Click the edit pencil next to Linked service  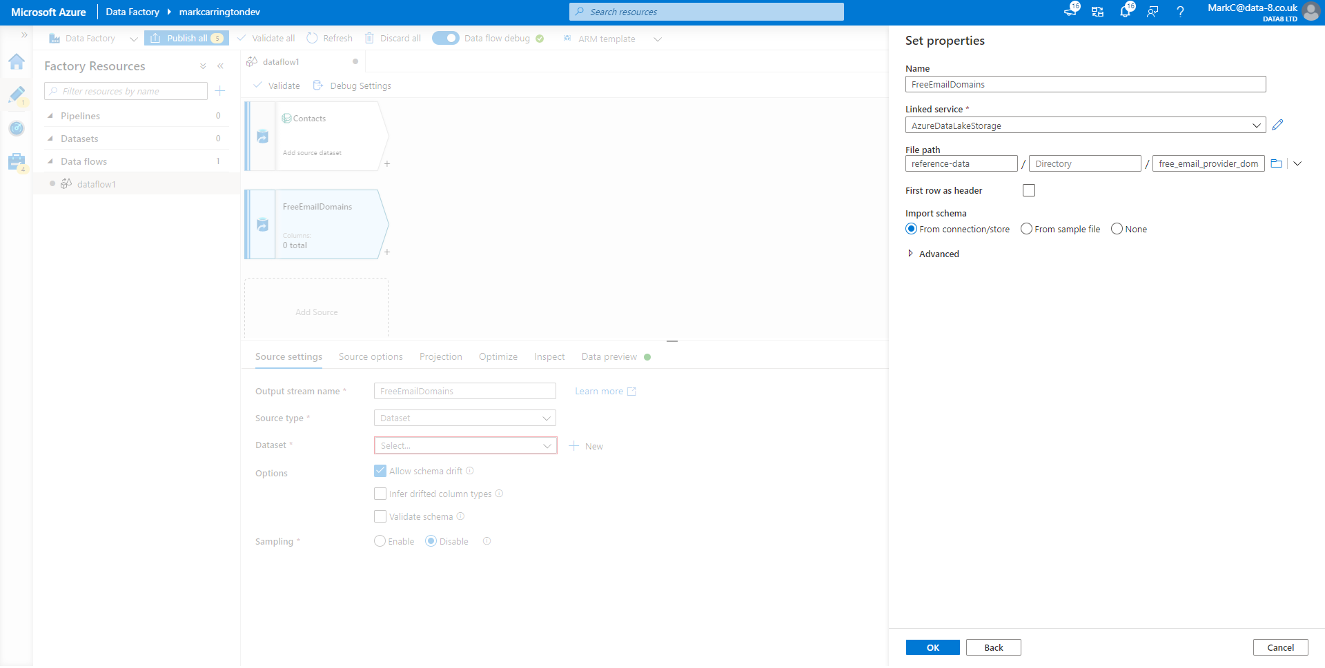click(x=1277, y=125)
